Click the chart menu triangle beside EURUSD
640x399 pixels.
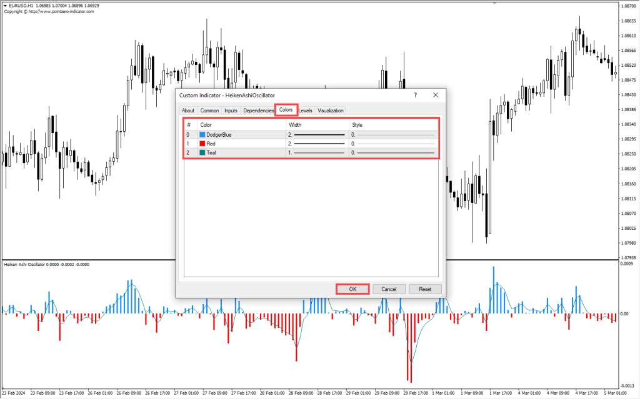(x=5, y=6)
